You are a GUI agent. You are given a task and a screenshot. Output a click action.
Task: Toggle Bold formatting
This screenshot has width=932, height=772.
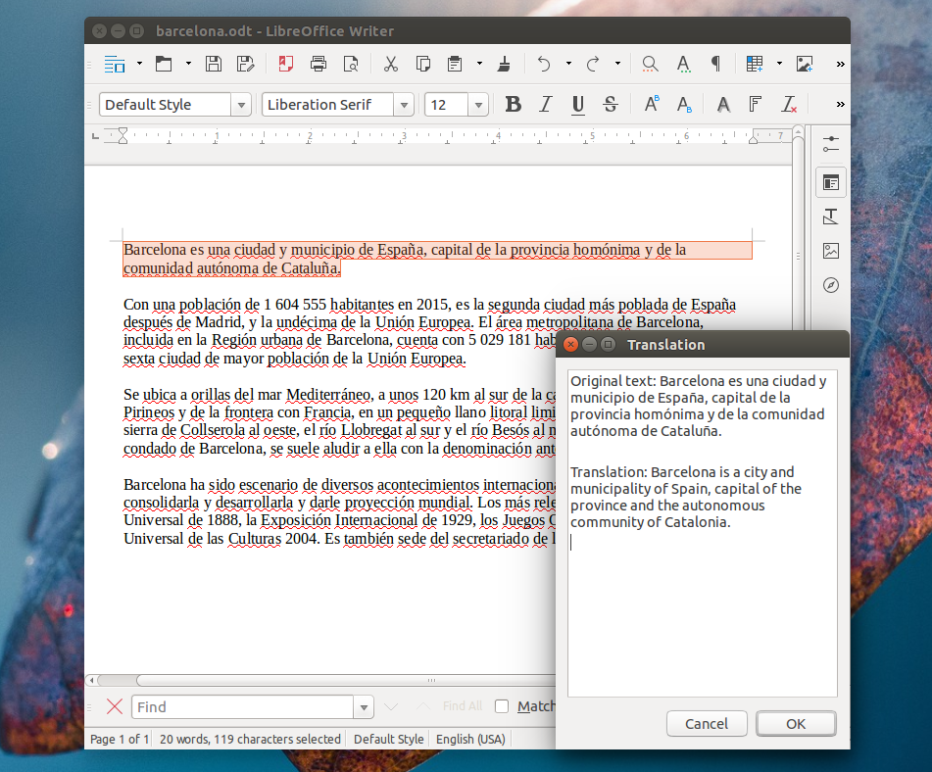513,105
